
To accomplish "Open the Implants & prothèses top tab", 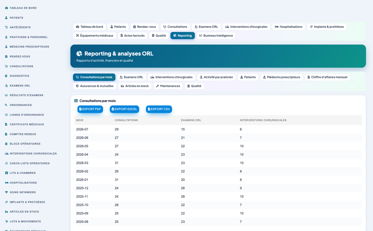I will (x=327, y=27).
